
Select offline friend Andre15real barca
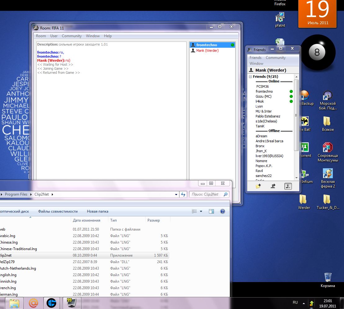point(269,141)
